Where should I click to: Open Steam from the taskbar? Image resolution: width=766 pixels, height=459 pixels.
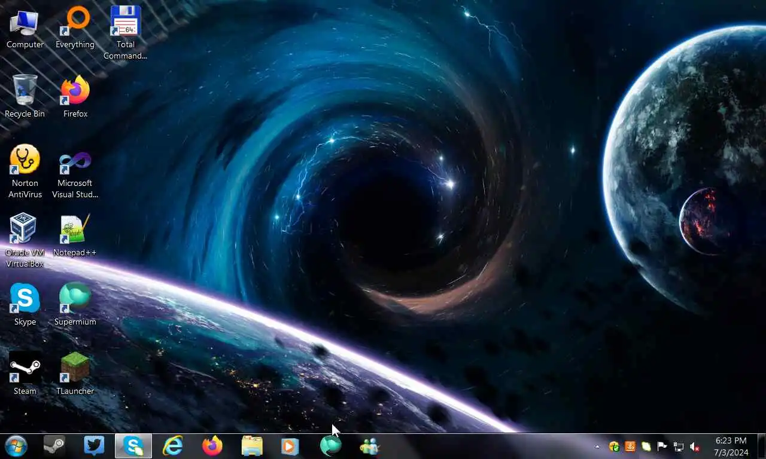(54, 446)
